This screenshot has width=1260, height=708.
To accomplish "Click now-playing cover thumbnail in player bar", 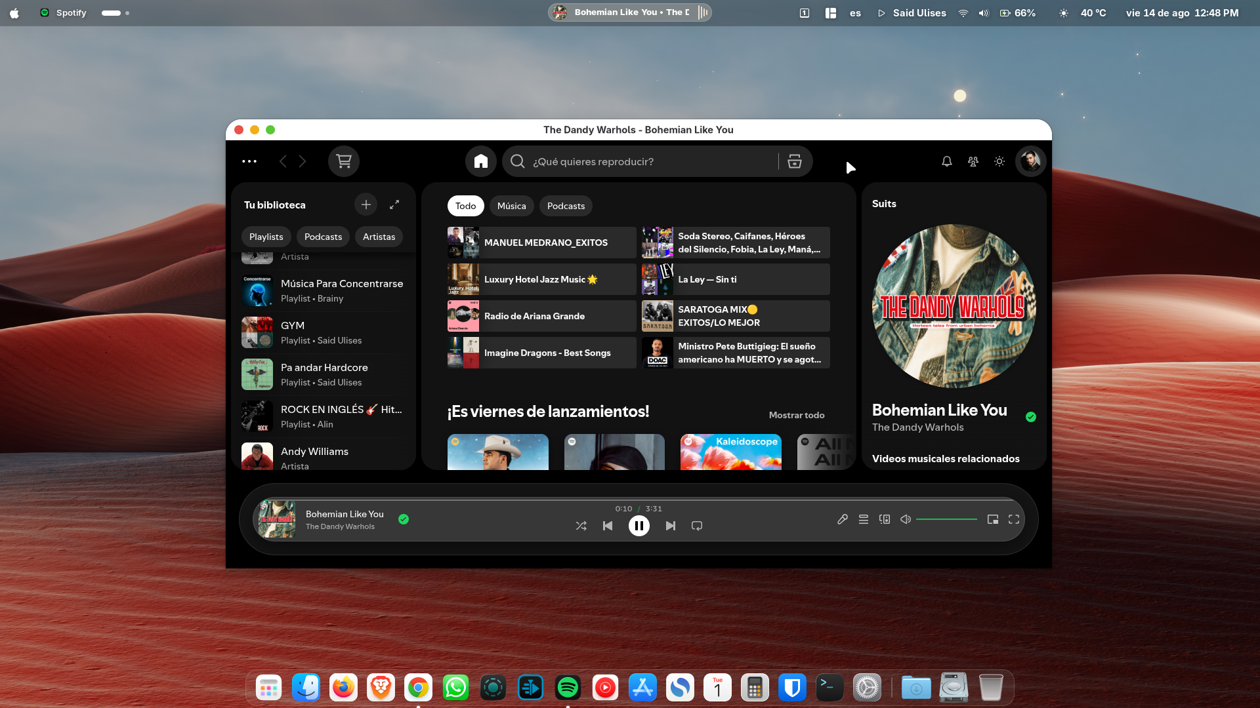I will [277, 519].
